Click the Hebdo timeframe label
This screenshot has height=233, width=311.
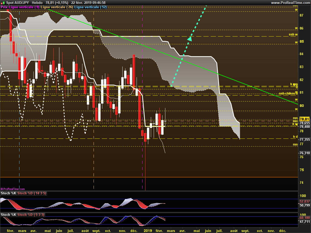click(37, 3)
